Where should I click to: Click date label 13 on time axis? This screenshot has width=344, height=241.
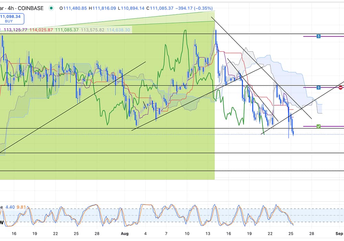coord(208,233)
